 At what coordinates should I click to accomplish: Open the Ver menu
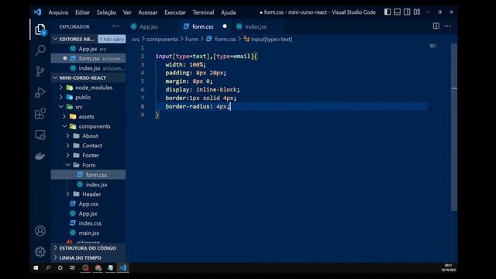[x=127, y=12]
